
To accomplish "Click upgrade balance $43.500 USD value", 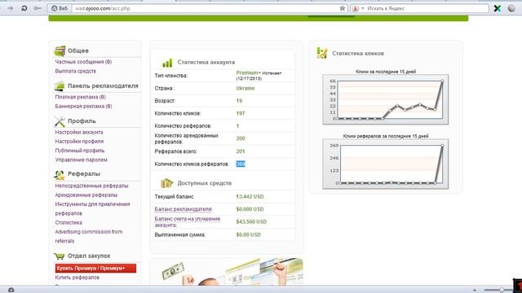I will pyautogui.click(x=251, y=222).
